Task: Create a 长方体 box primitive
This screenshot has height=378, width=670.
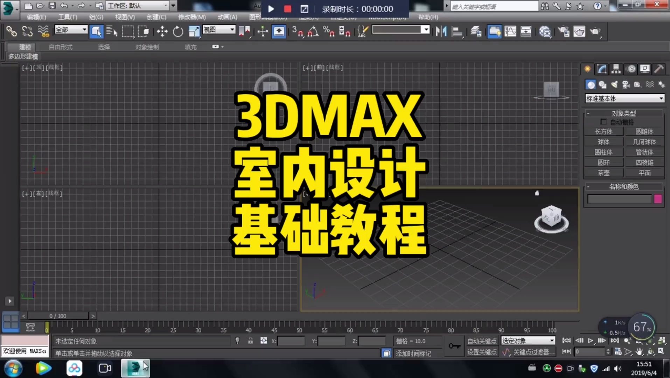Action: [604, 132]
